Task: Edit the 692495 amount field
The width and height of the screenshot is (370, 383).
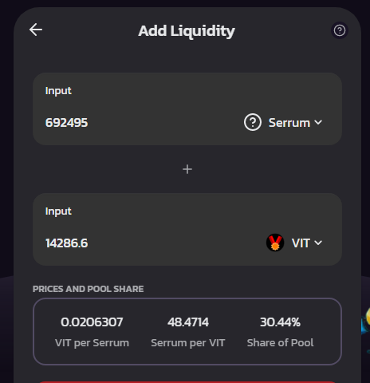Action: [66, 123]
